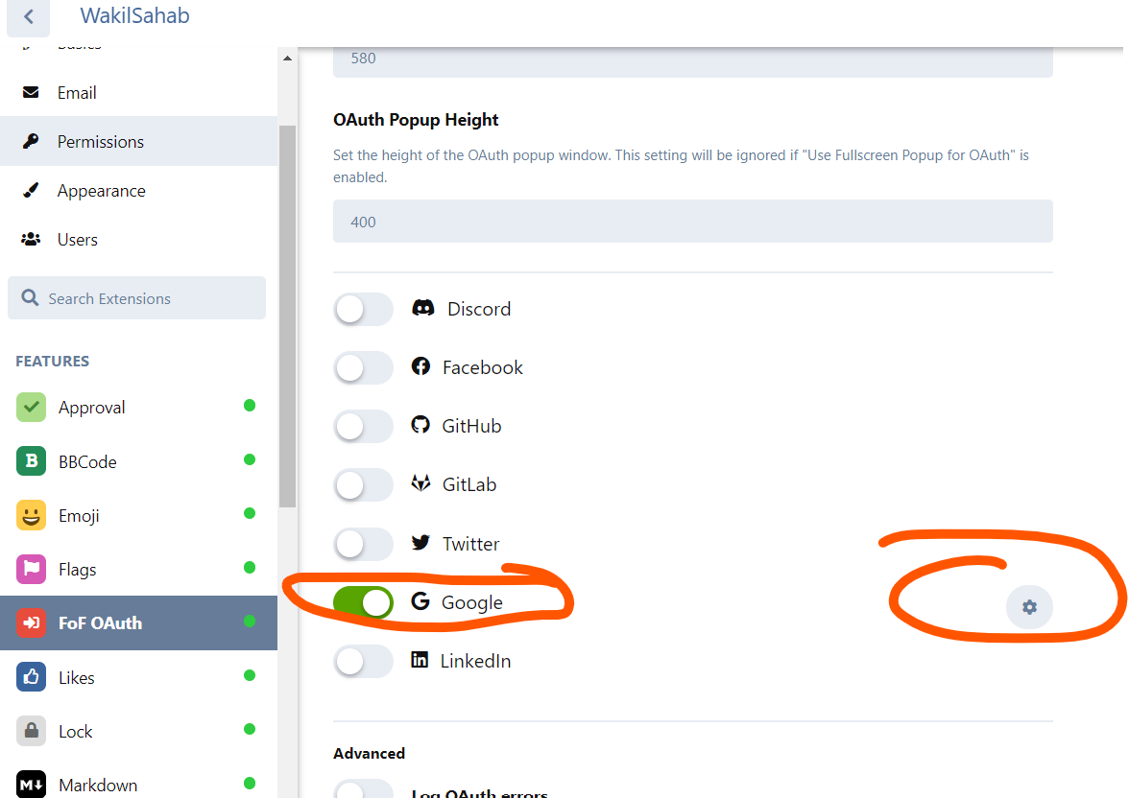Select the Approval extension
The image size is (1129, 798).
91,407
